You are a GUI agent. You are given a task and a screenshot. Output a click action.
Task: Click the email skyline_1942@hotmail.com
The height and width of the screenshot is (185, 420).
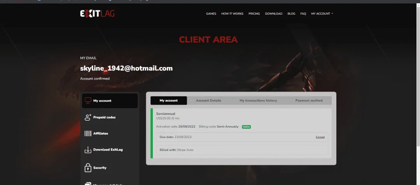pyautogui.click(x=126, y=68)
